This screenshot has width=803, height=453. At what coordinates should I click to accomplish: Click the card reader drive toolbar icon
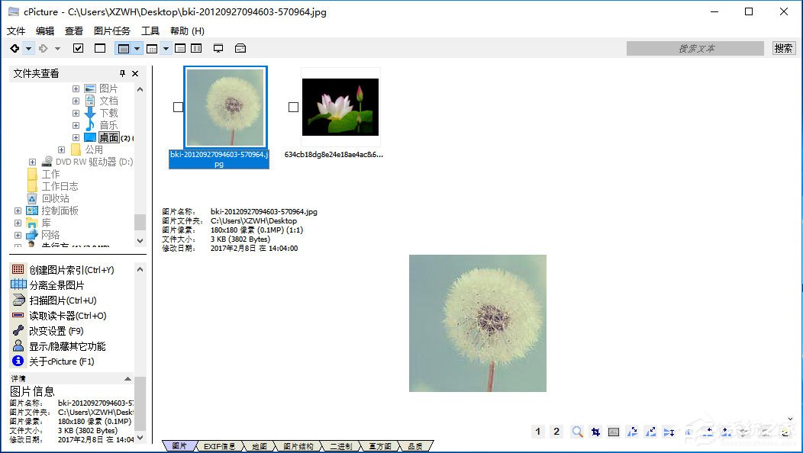tap(240, 49)
